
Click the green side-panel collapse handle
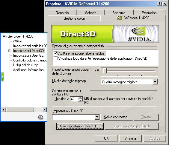[x=3, y=77]
